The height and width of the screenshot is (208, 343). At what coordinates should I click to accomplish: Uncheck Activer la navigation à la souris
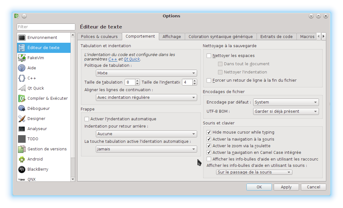click(x=209, y=139)
